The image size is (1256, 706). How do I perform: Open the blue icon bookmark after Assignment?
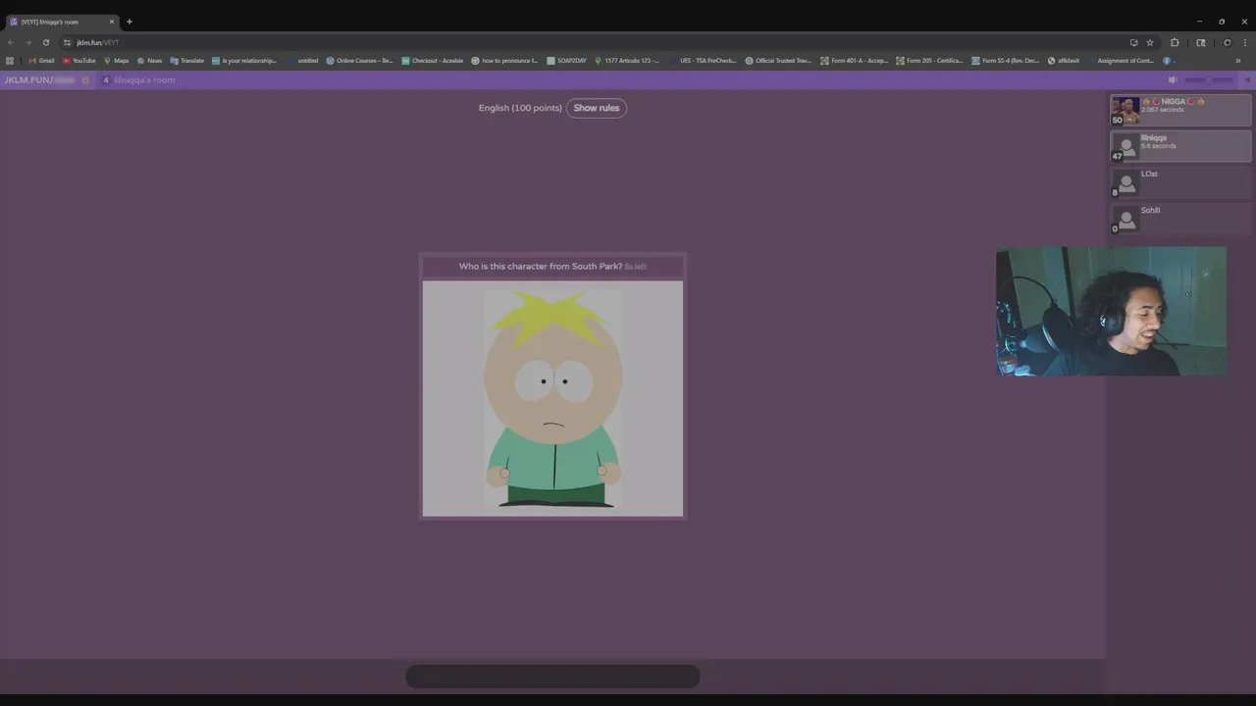[1167, 61]
